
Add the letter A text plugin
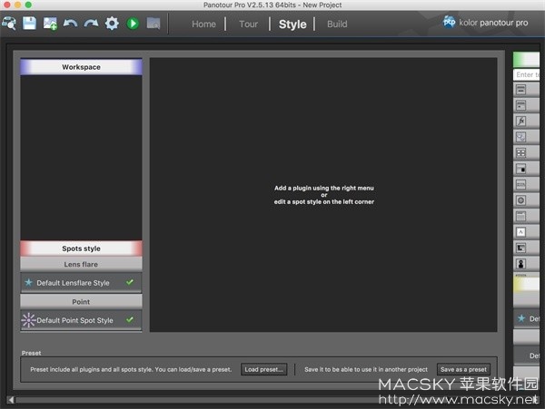click(520, 232)
